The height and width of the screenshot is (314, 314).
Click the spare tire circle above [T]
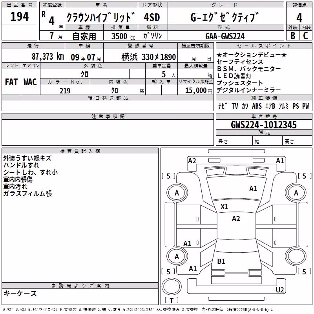[x=172, y=287]
